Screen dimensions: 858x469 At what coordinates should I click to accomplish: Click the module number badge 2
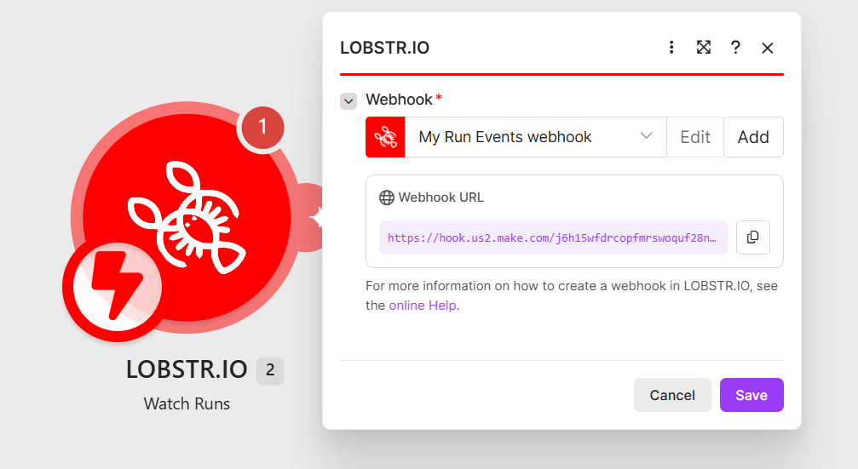click(x=270, y=370)
